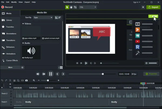Click the 30 fps frame rate button
162x109 pixels.
[x=134, y=74]
